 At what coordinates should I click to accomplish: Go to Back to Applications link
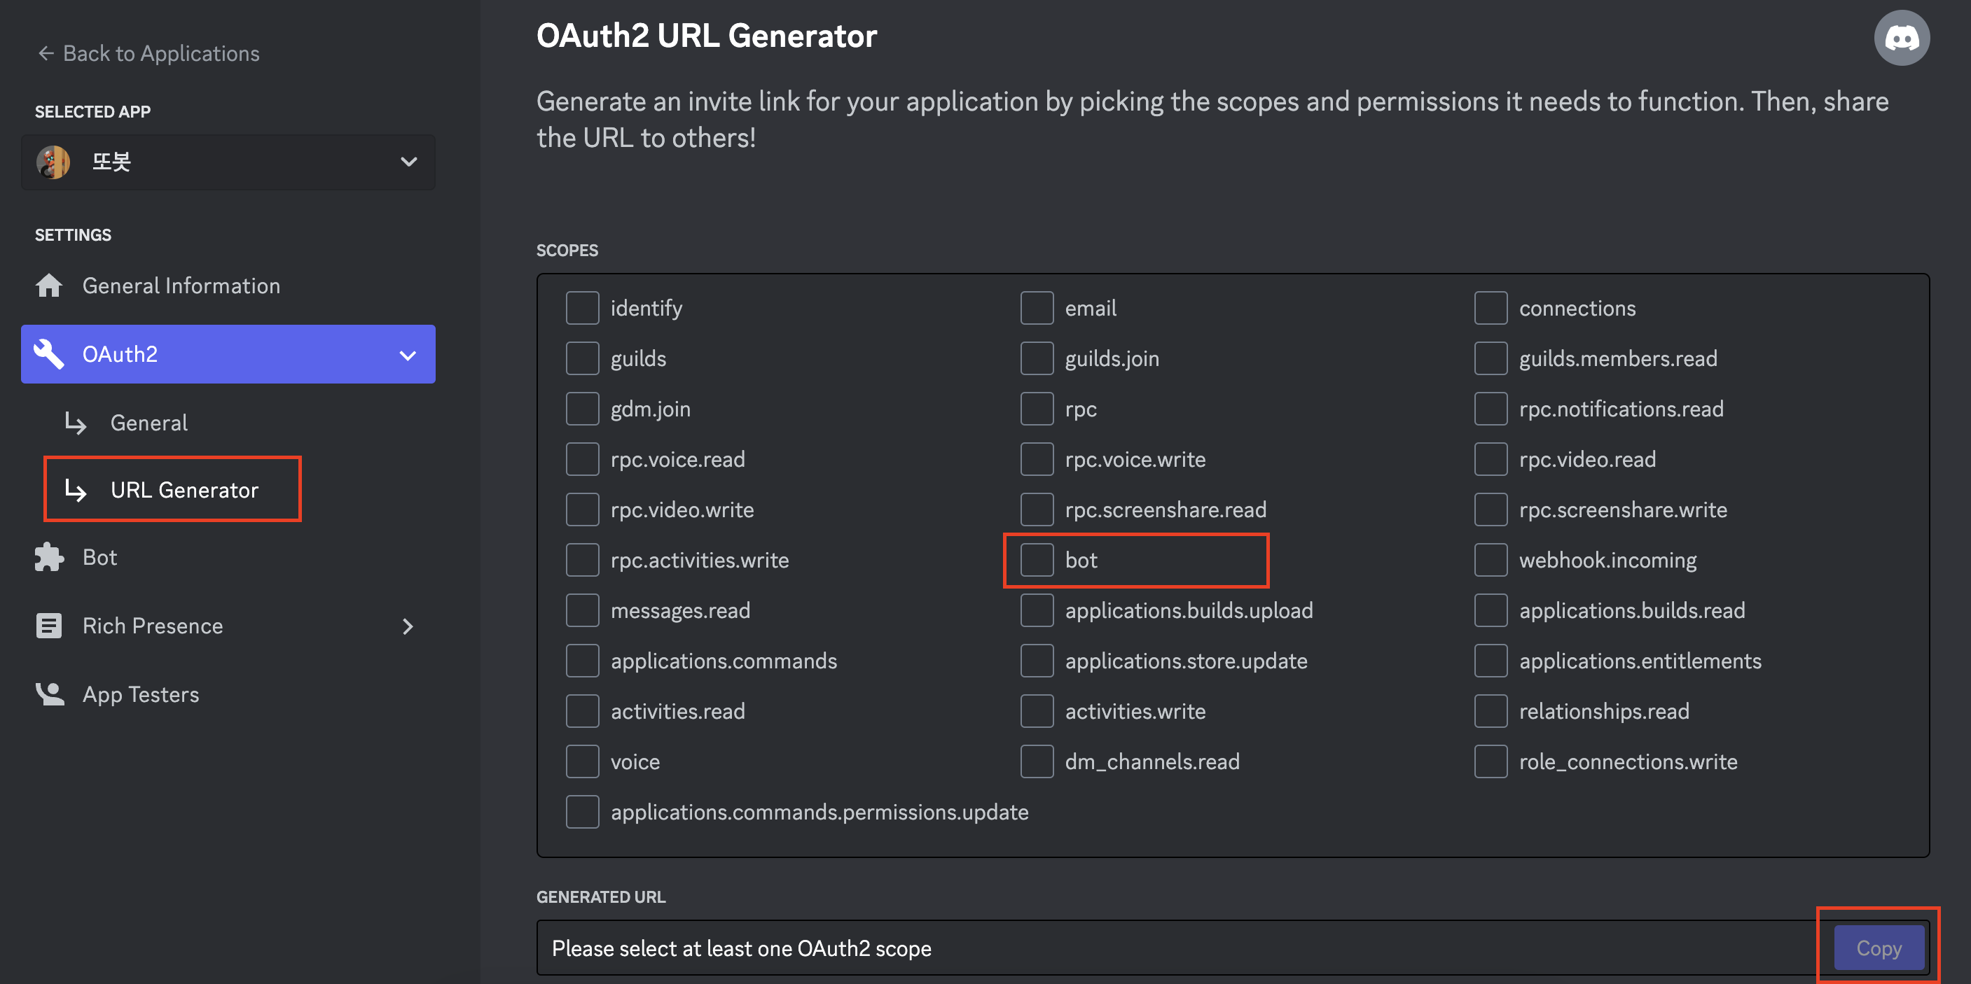(160, 53)
